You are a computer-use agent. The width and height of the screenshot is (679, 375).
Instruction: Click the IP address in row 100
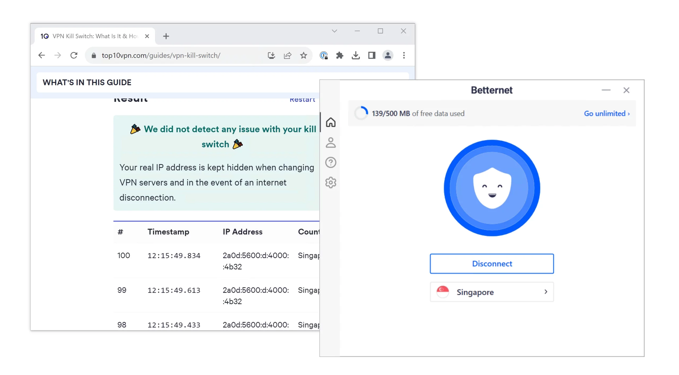(x=256, y=261)
